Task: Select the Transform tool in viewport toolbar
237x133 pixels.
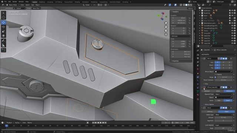Action: coord(3,36)
